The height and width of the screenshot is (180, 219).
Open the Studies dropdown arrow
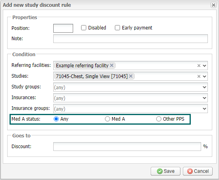(204, 76)
